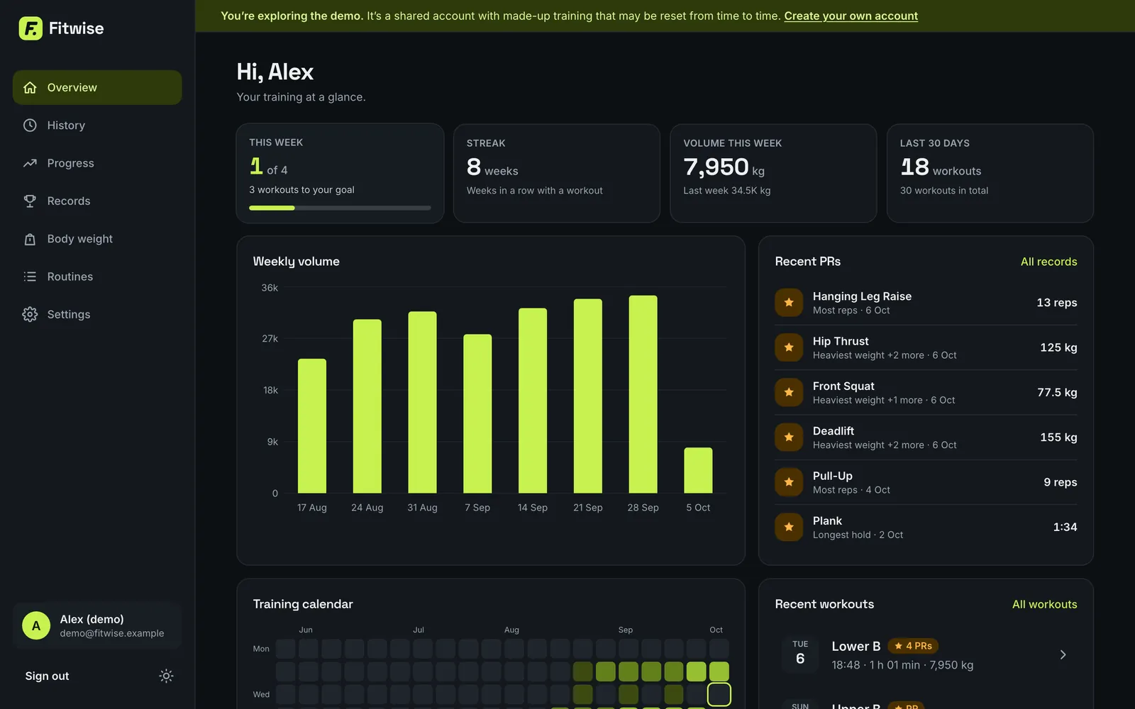The image size is (1135, 709).
Task: Open the Lower B workout entry
Action: coord(926,654)
